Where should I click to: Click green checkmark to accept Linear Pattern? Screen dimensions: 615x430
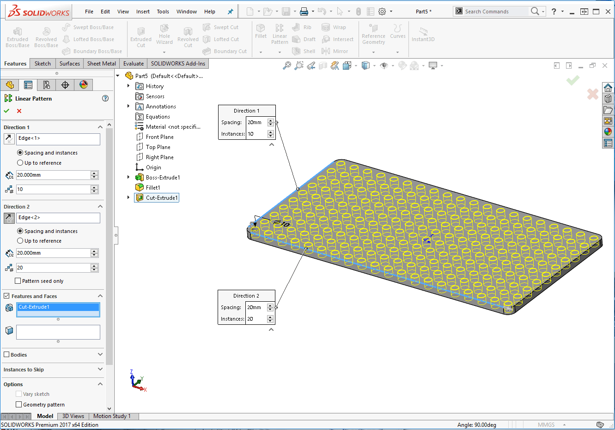(x=6, y=111)
